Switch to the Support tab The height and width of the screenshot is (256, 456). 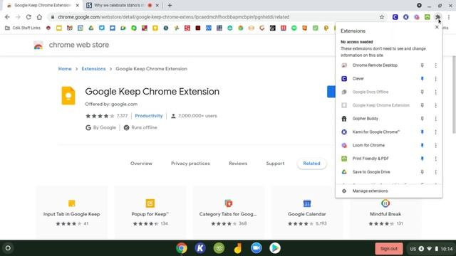[275, 164]
